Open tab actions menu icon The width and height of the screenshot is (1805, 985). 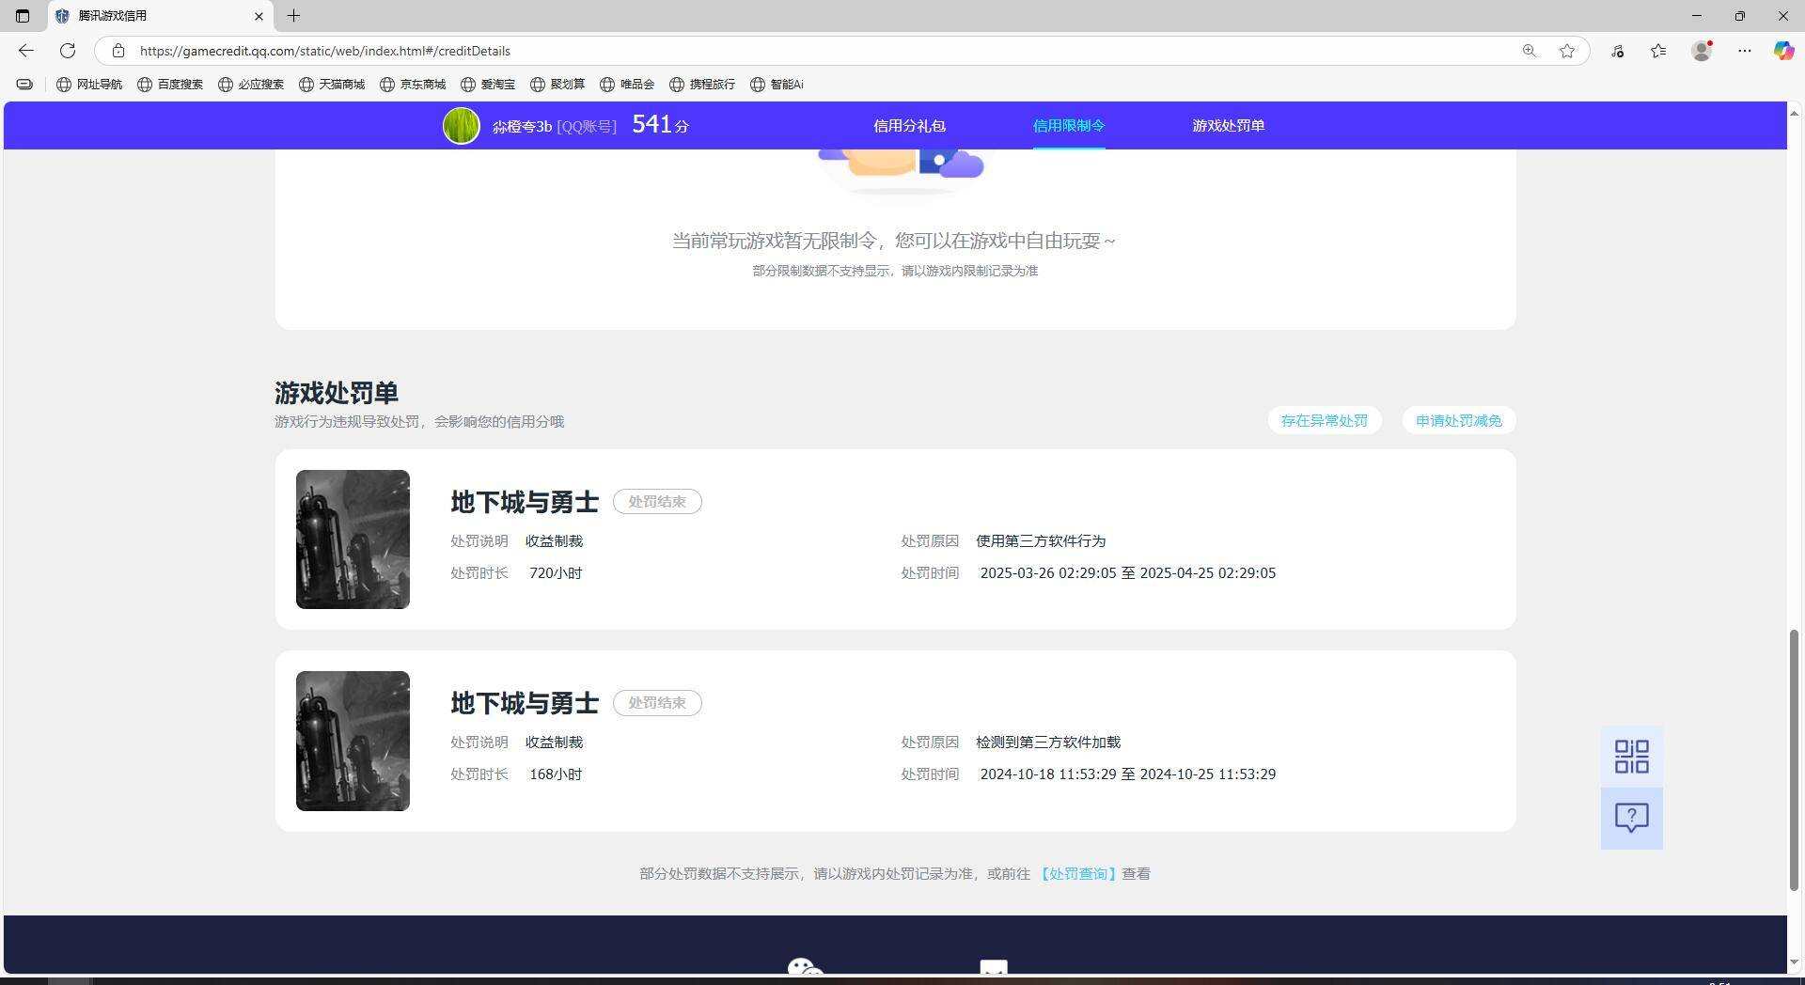[23, 16]
